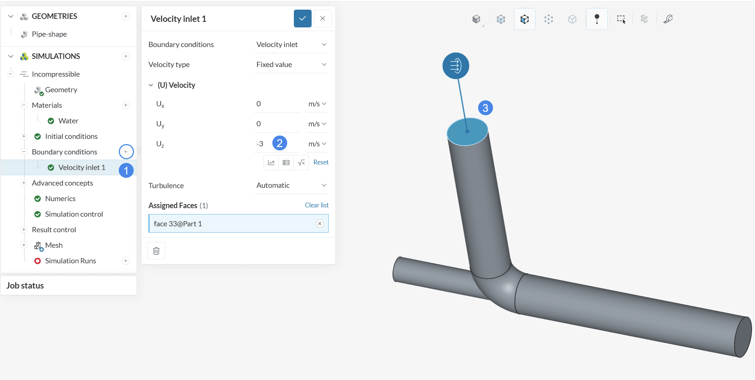Image resolution: width=755 pixels, height=380 pixels.
Task: Toggle the volume selection mode cube icon
Action: click(501, 19)
